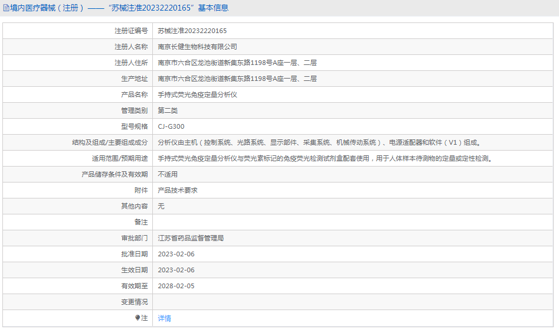Image resolution: width=559 pixels, height=329 pixels.
Task: Click the management class value 第二类
Action: (168, 110)
